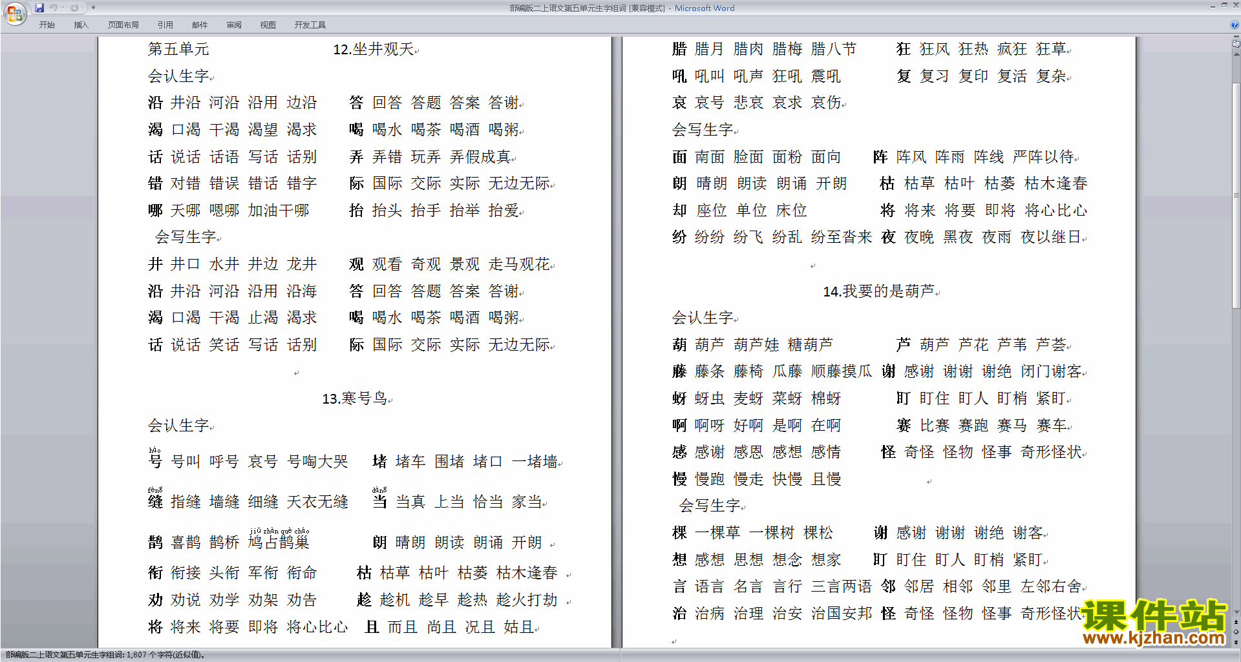Click the phrase 加油干哪

tap(279, 211)
